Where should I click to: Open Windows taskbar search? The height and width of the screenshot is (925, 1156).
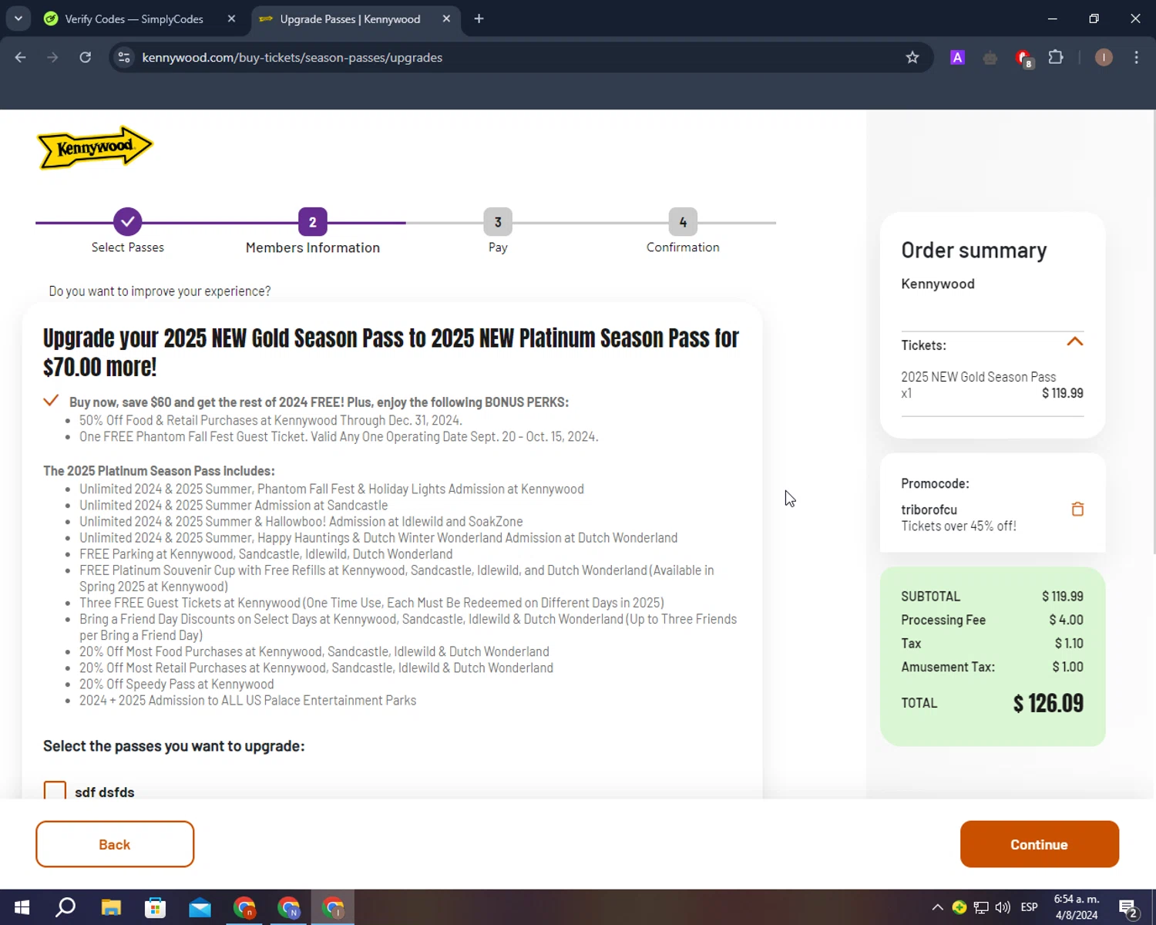[66, 907]
